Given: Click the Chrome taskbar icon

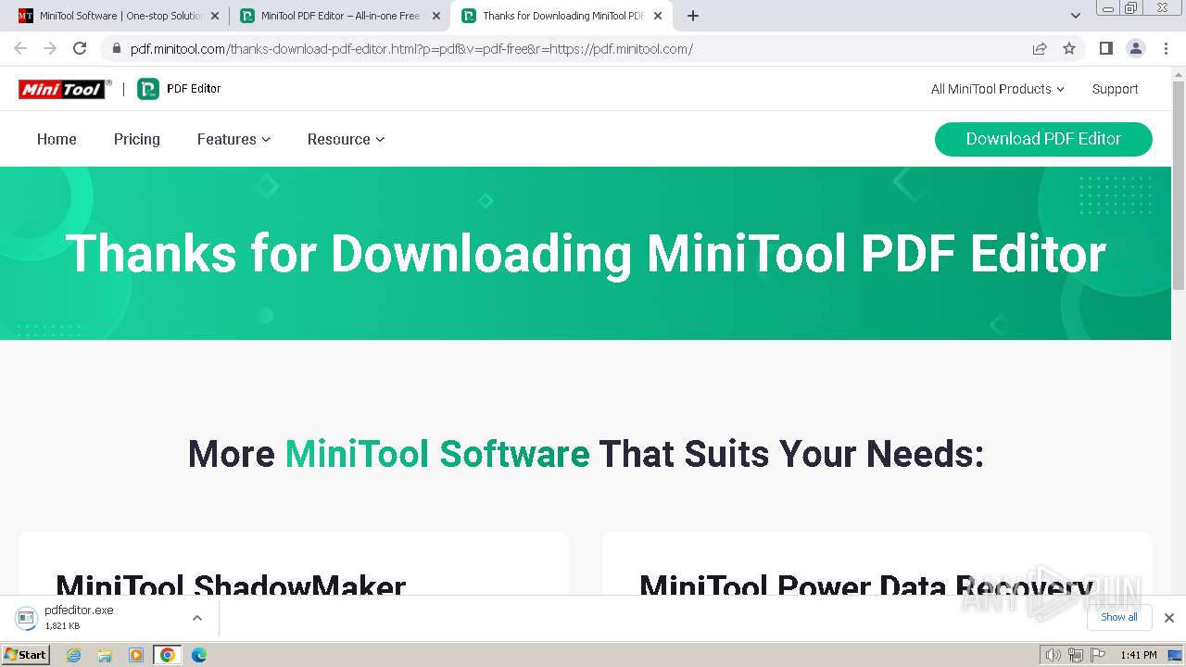Looking at the screenshot, I should point(168,655).
